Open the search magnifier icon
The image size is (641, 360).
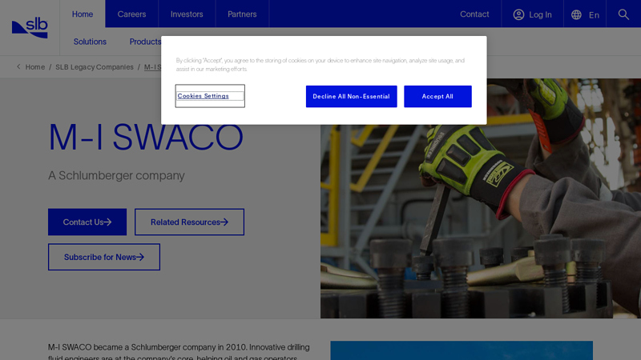coord(623,14)
